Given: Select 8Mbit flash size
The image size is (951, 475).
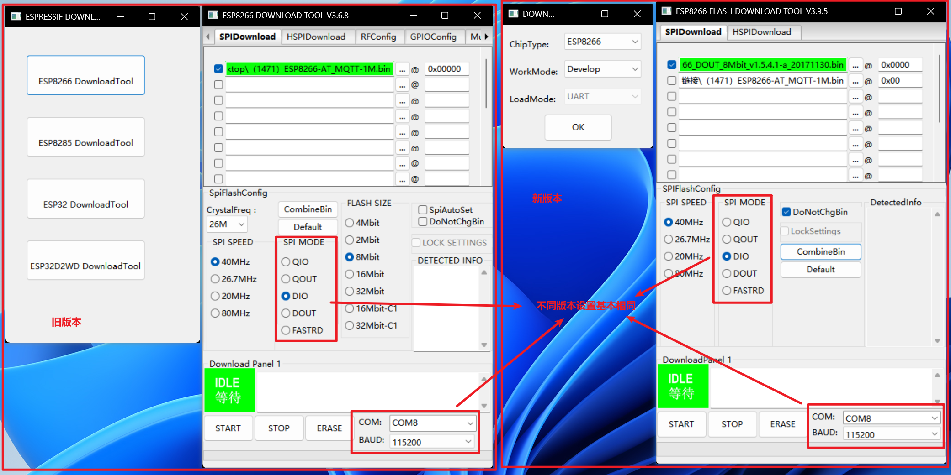Looking at the screenshot, I should [362, 257].
